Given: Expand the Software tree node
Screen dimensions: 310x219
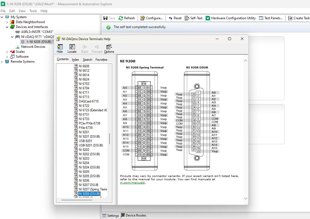Looking at the screenshot, I should click(x=7, y=57).
